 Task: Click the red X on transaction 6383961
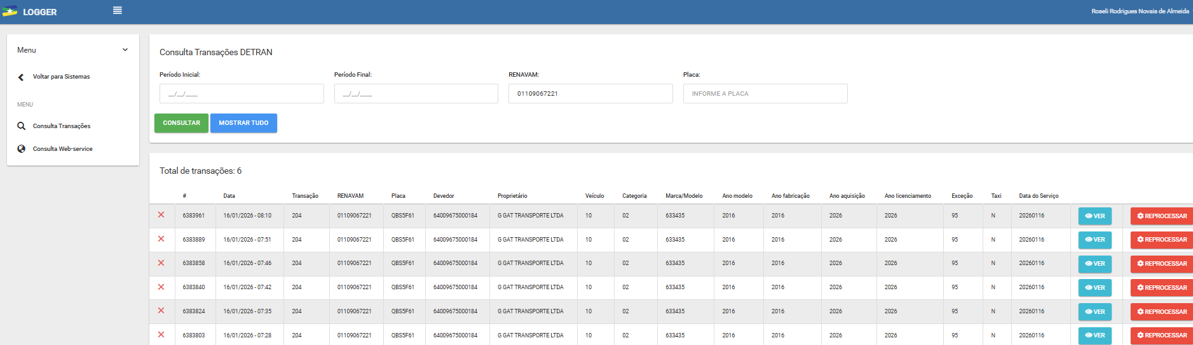pos(161,215)
